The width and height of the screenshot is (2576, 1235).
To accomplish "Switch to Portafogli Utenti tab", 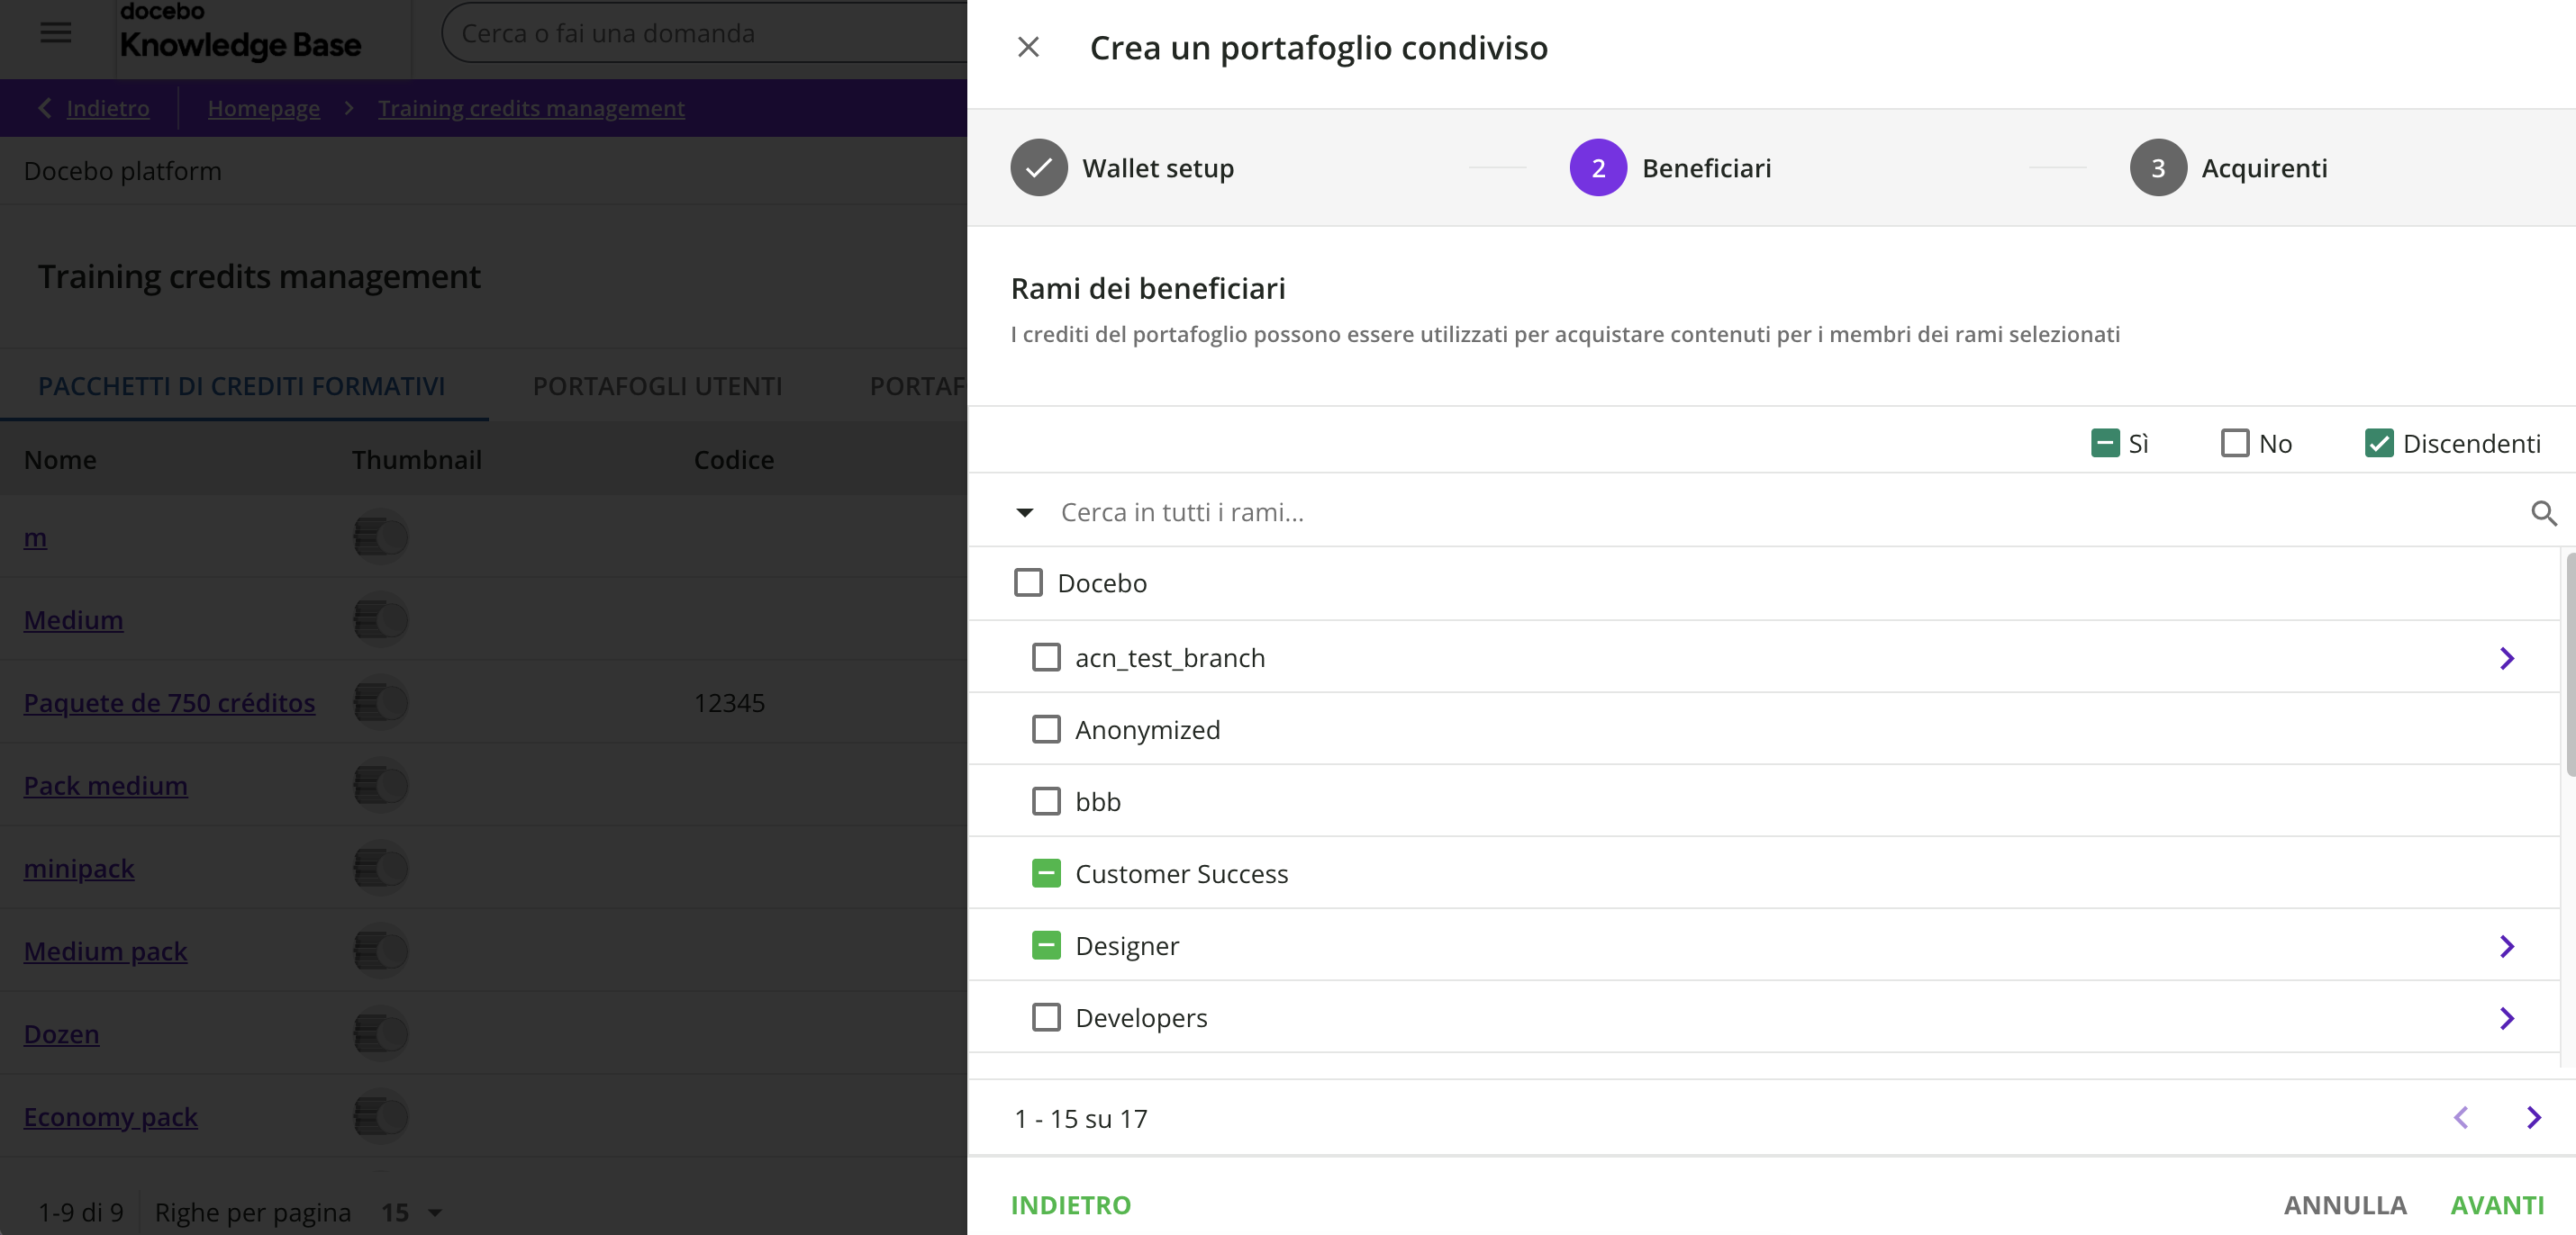I will click(657, 387).
